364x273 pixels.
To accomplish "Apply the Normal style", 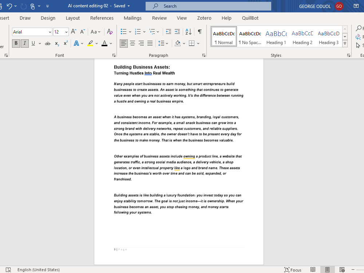I will pyautogui.click(x=224, y=37).
